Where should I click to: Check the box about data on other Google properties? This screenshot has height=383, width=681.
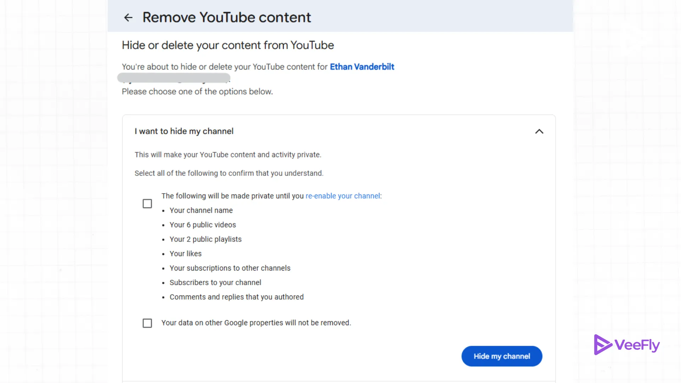(x=147, y=323)
